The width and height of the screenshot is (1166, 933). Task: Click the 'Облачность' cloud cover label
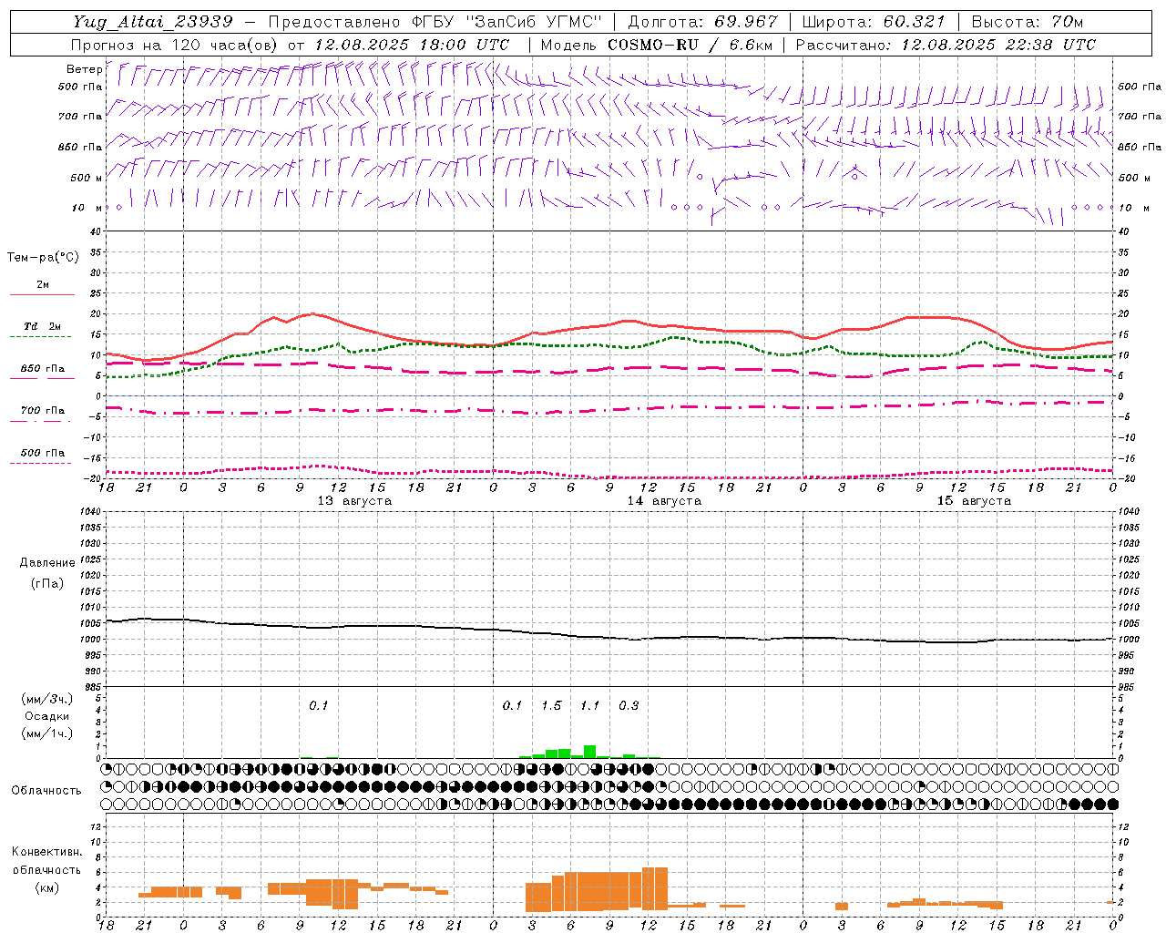point(46,791)
